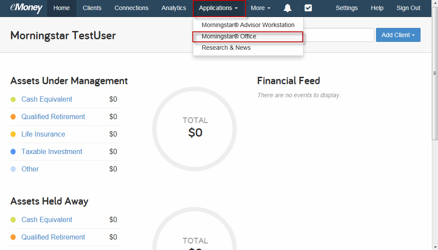Switch to the Connections tab
Viewport: 438px width, 250px height.
pyautogui.click(x=131, y=8)
